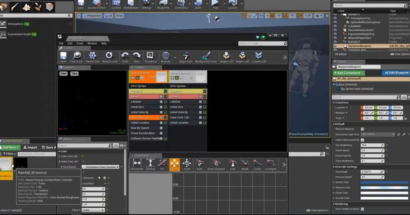Toggle visibility of NetworkPlayerStart actor

click(335, 38)
